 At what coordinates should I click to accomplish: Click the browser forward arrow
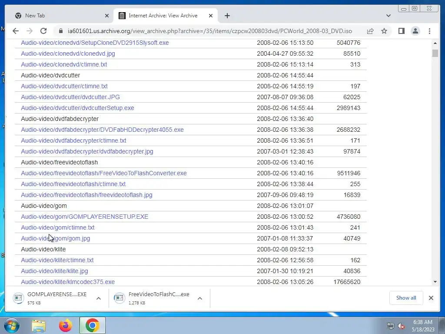tap(30, 31)
